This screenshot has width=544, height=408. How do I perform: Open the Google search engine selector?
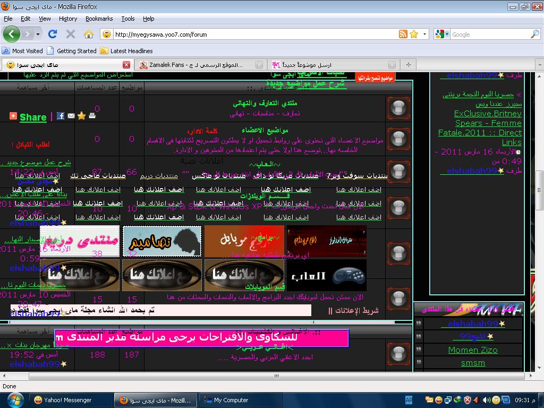tap(441, 34)
